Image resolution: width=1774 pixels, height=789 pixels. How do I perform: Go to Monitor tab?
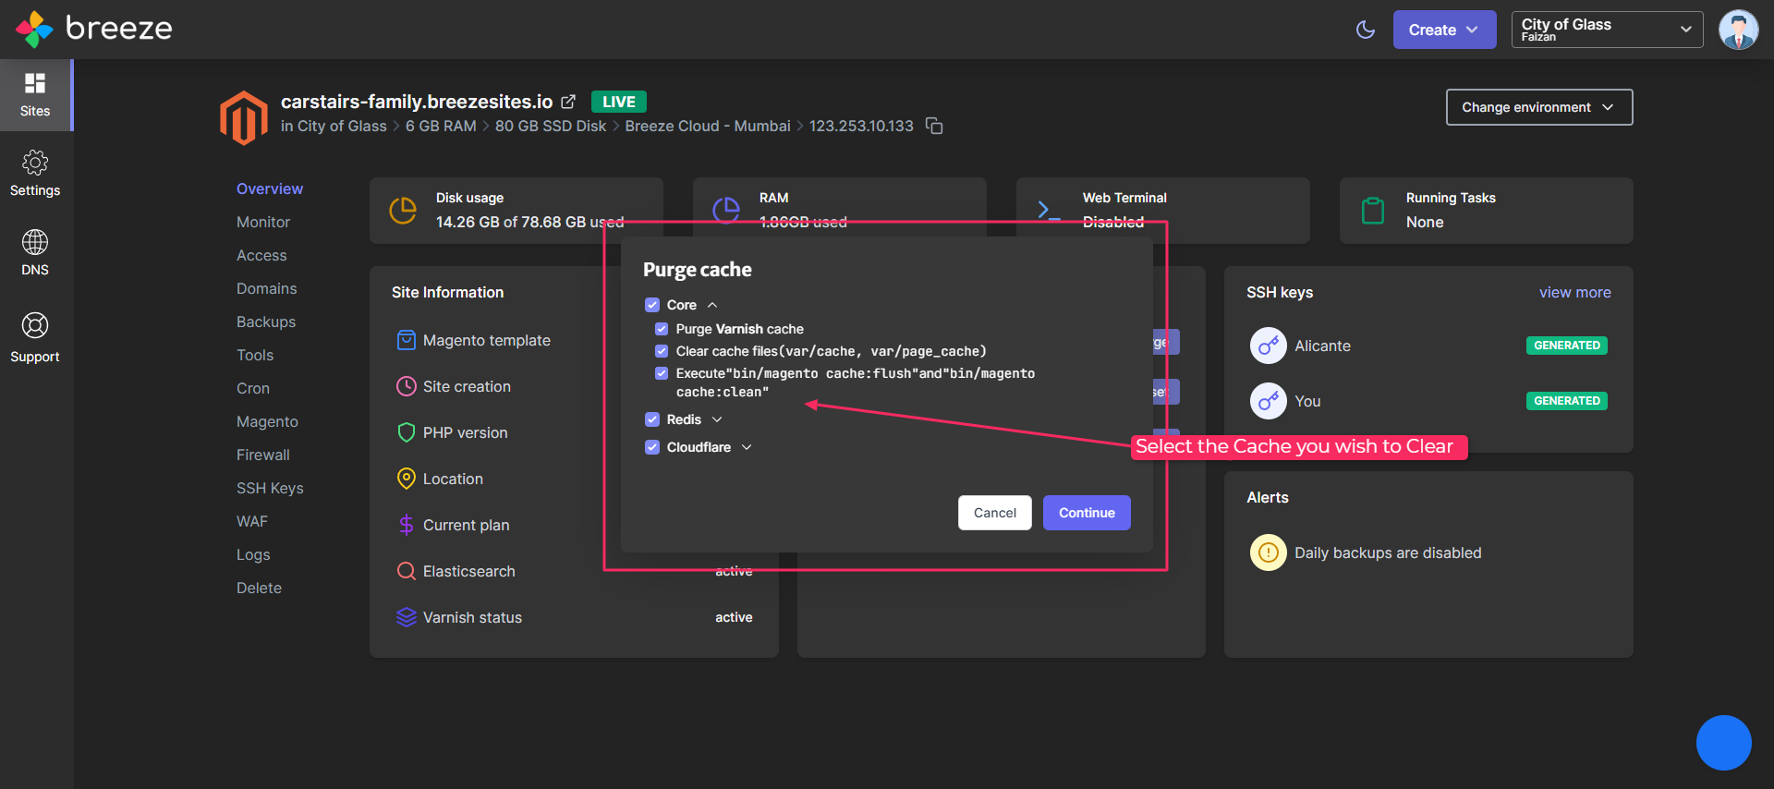tap(263, 222)
